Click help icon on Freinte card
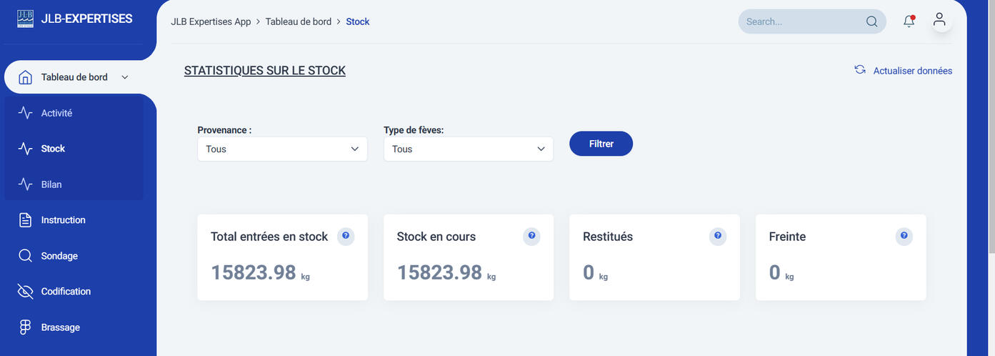995x356 pixels. coord(904,236)
